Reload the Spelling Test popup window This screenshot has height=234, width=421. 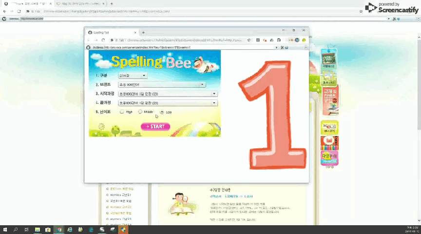click(x=103, y=40)
